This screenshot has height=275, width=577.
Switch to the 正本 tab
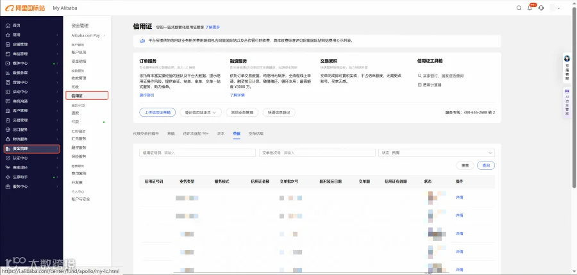coord(221,133)
